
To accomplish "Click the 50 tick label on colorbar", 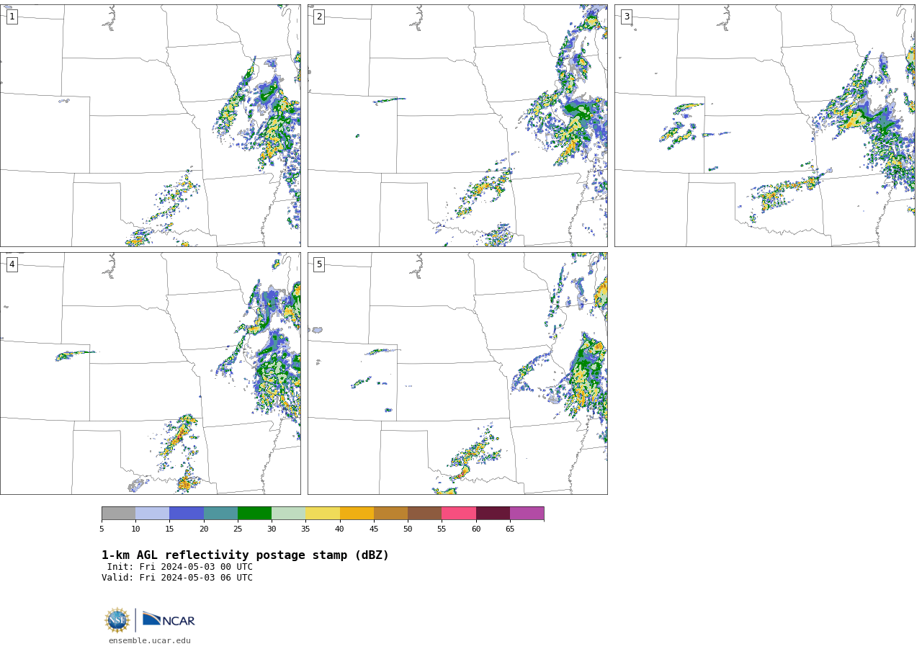I will click(x=408, y=529).
